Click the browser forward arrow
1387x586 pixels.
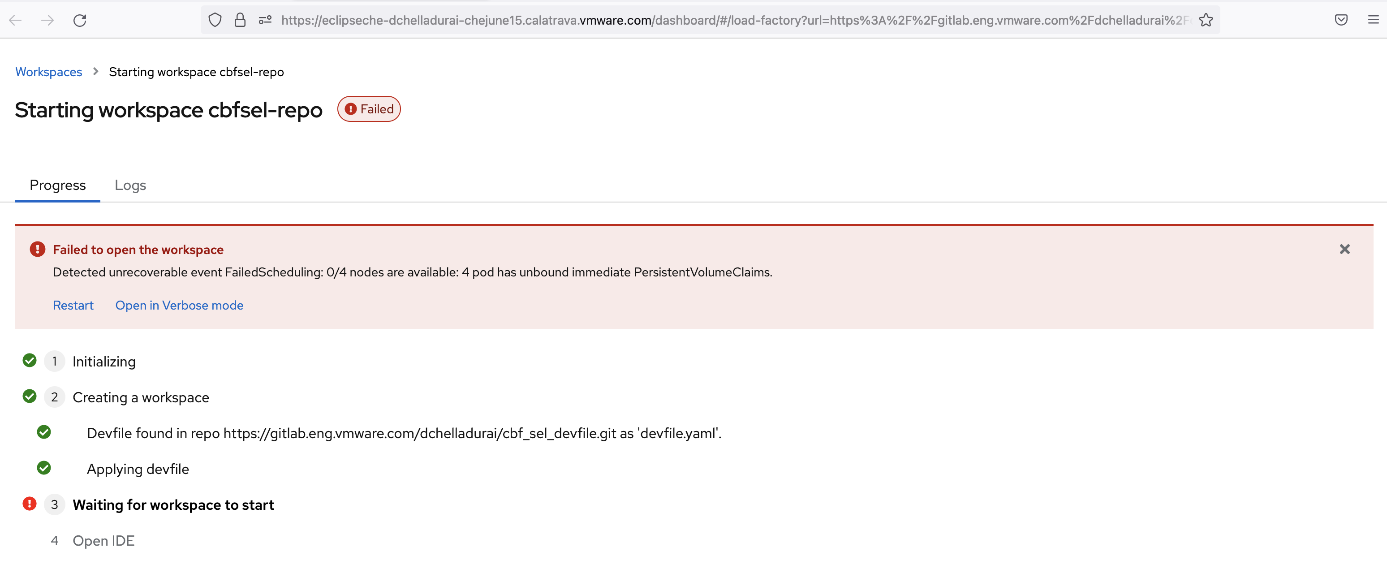pos(47,21)
